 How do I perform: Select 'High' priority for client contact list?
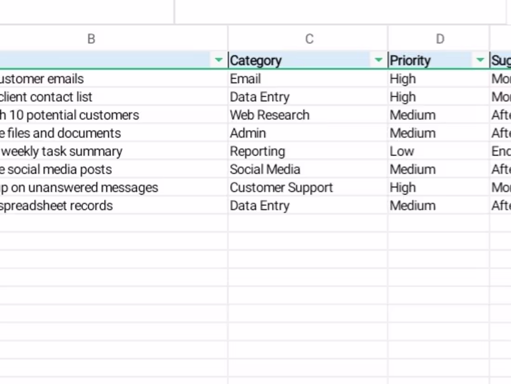[x=439, y=97]
